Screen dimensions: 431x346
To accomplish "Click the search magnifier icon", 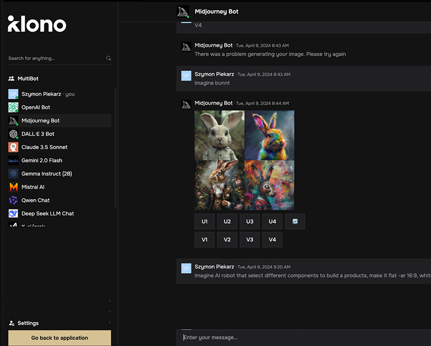I will pyautogui.click(x=109, y=58).
